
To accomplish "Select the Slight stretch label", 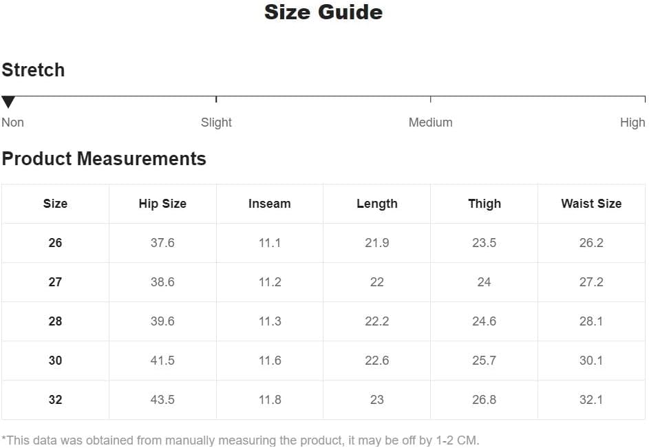I will tap(216, 122).
